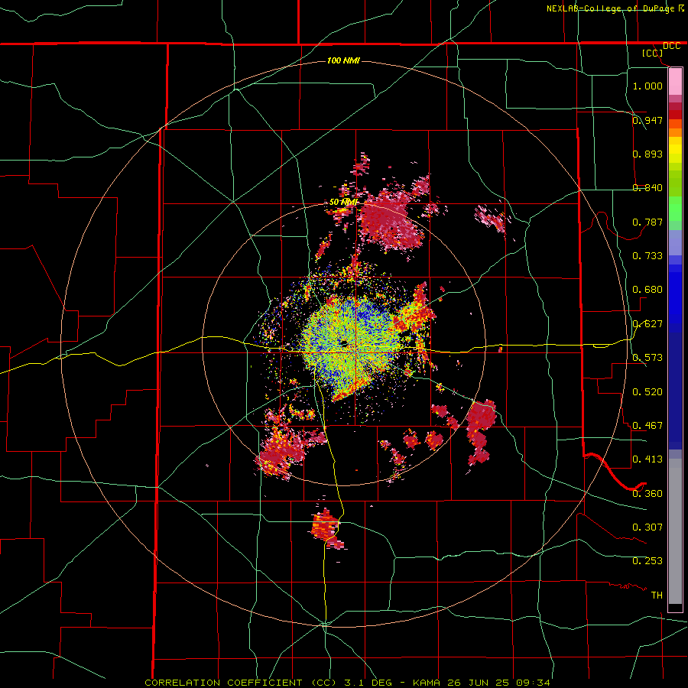Click the 100 NMI range ring label
Screen dimensions: 688x688
[343, 60]
